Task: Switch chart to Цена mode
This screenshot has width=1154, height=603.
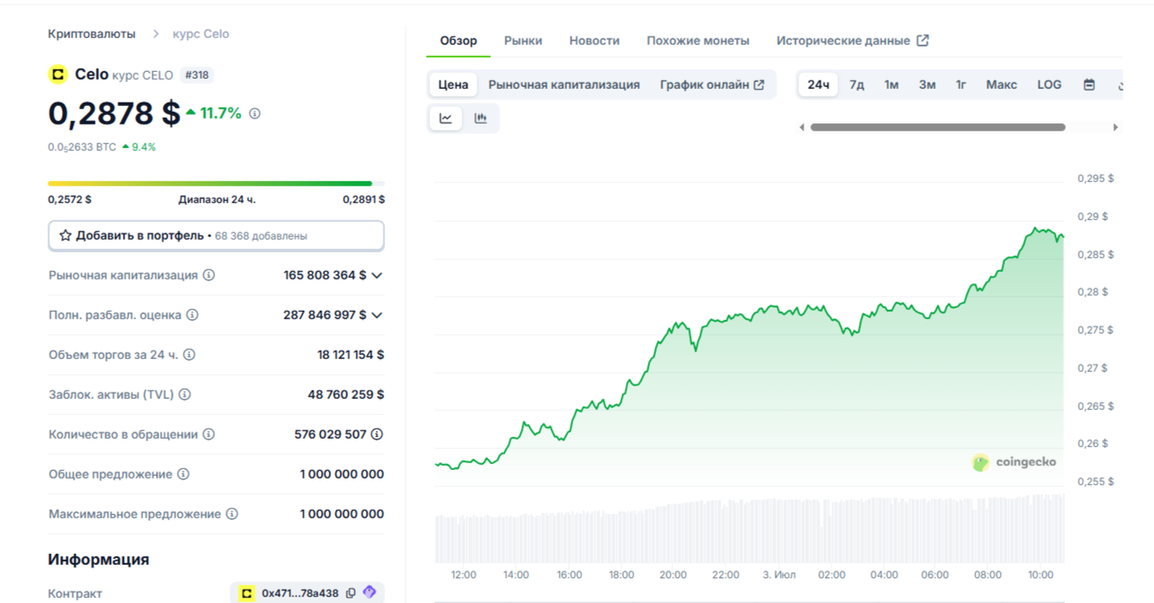Action: [x=453, y=85]
